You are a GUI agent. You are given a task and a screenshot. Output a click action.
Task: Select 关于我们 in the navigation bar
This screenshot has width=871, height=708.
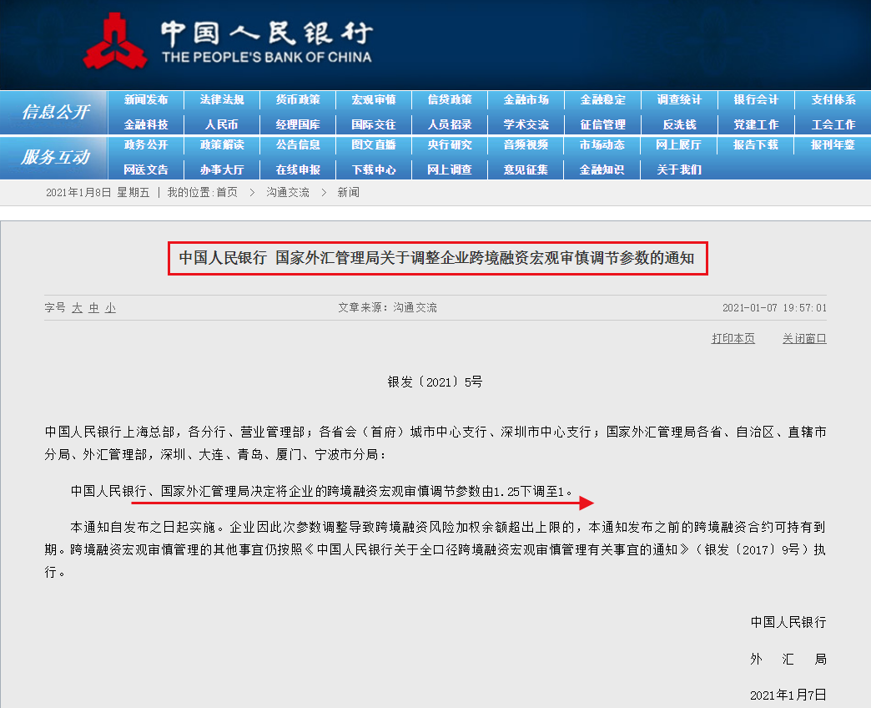(678, 169)
